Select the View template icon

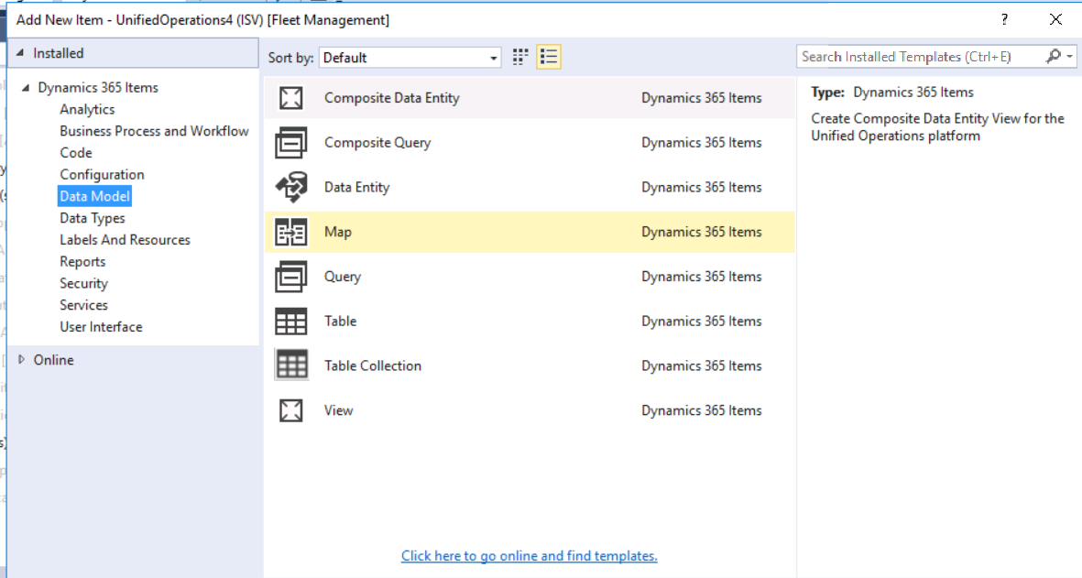[290, 410]
